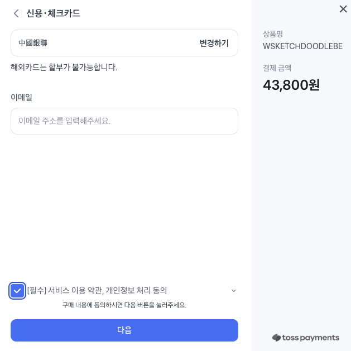Viewport: 351px width, 351px height.
Task: Click the white checkmark in the blue box
Action: (x=17, y=291)
